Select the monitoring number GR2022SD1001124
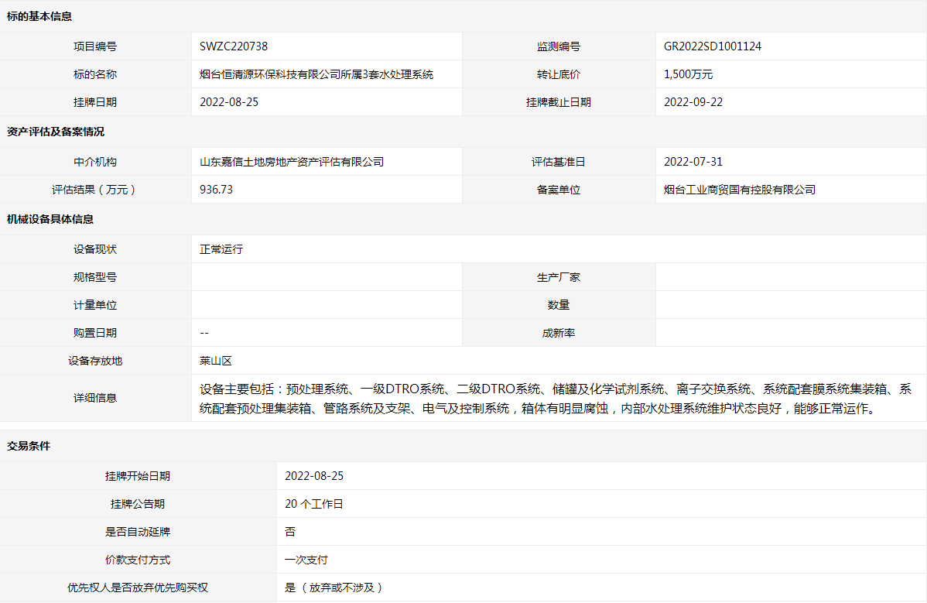The height and width of the screenshot is (603, 927). [x=712, y=46]
